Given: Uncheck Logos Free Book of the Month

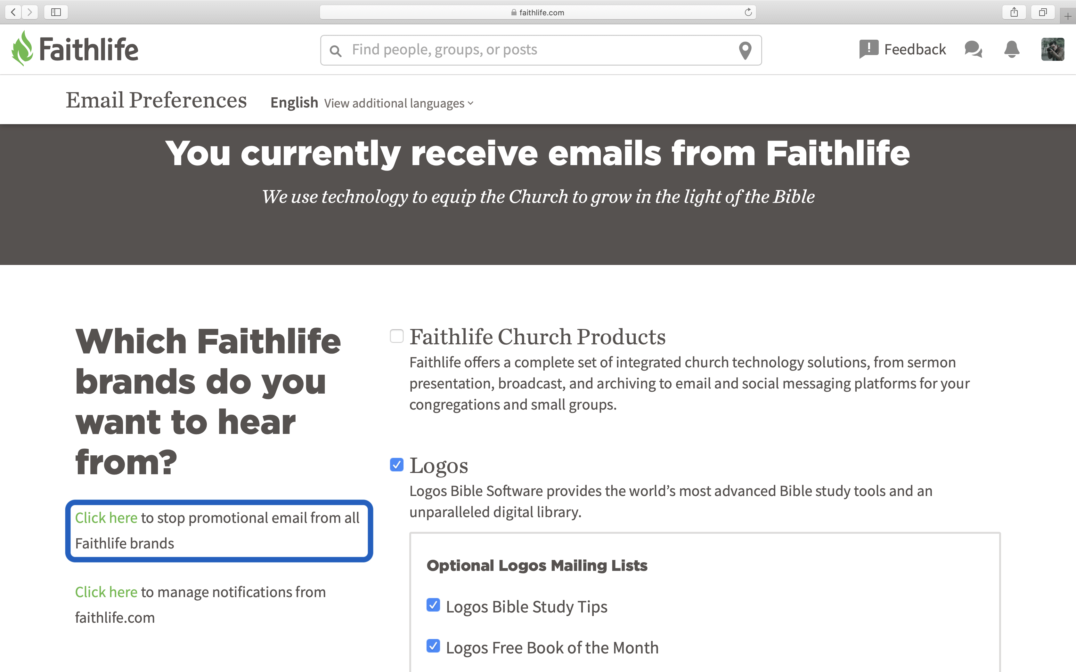Looking at the screenshot, I should tap(433, 646).
